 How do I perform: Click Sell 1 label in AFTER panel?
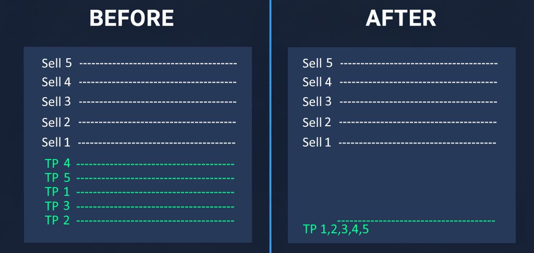317,142
